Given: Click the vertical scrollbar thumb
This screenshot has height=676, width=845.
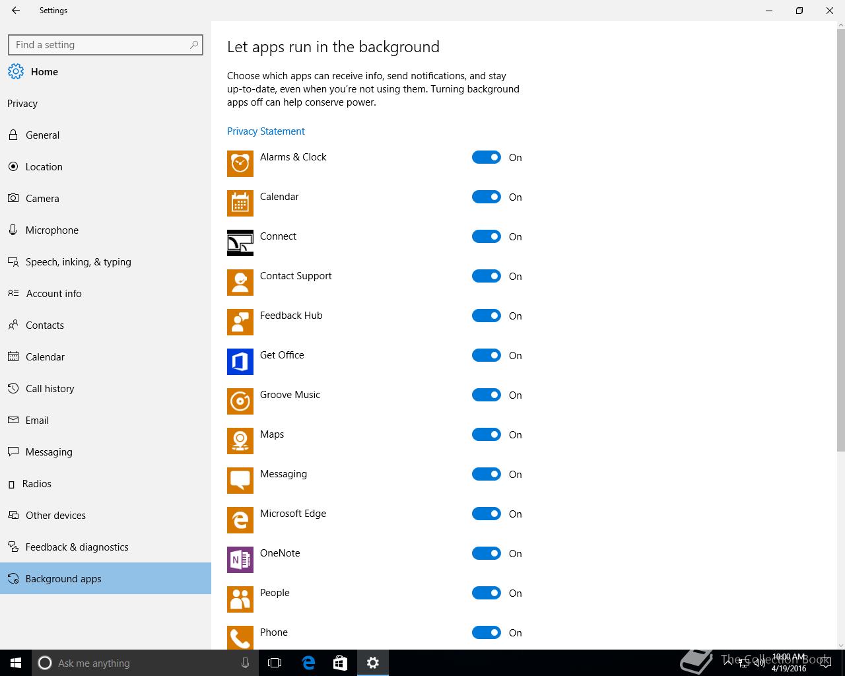Looking at the screenshot, I should pos(840,240).
